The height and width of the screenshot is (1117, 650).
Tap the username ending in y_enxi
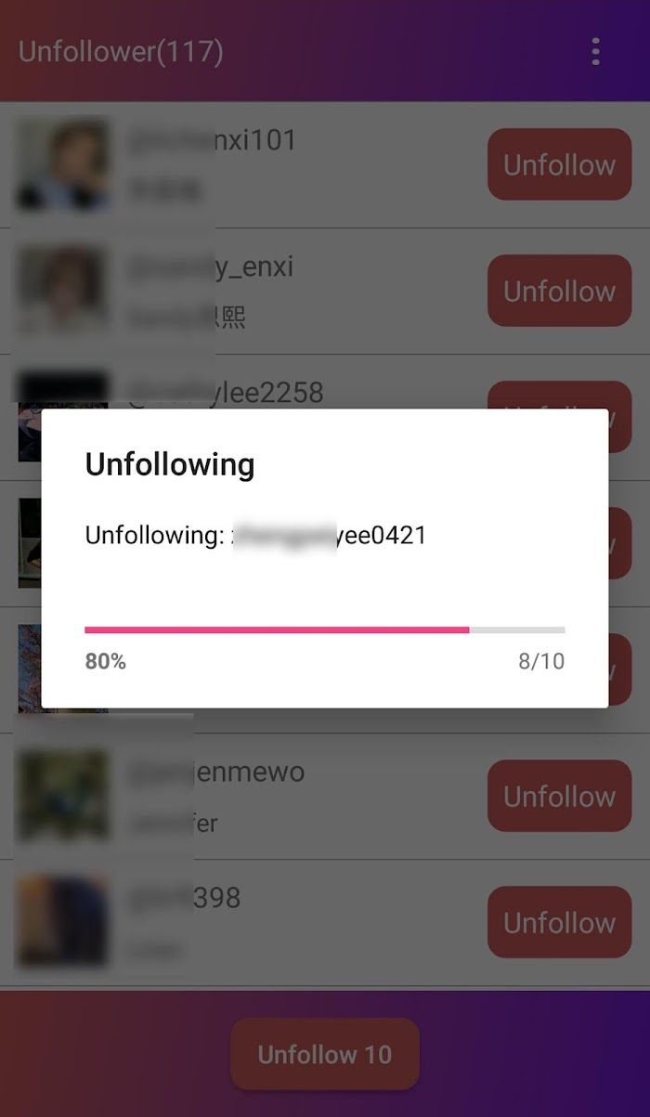[210, 266]
